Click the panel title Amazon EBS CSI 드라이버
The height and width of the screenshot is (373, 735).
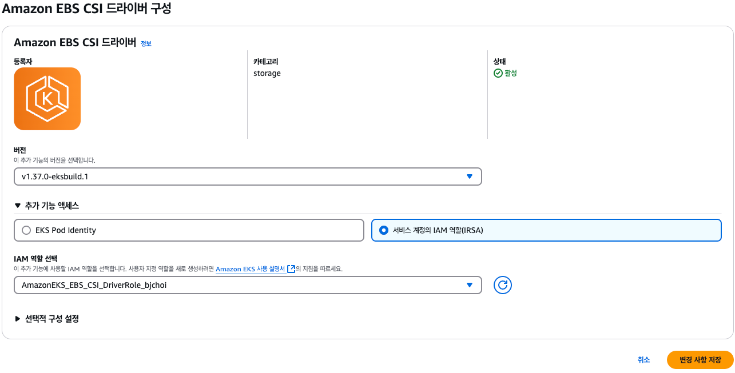pos(75,42)
